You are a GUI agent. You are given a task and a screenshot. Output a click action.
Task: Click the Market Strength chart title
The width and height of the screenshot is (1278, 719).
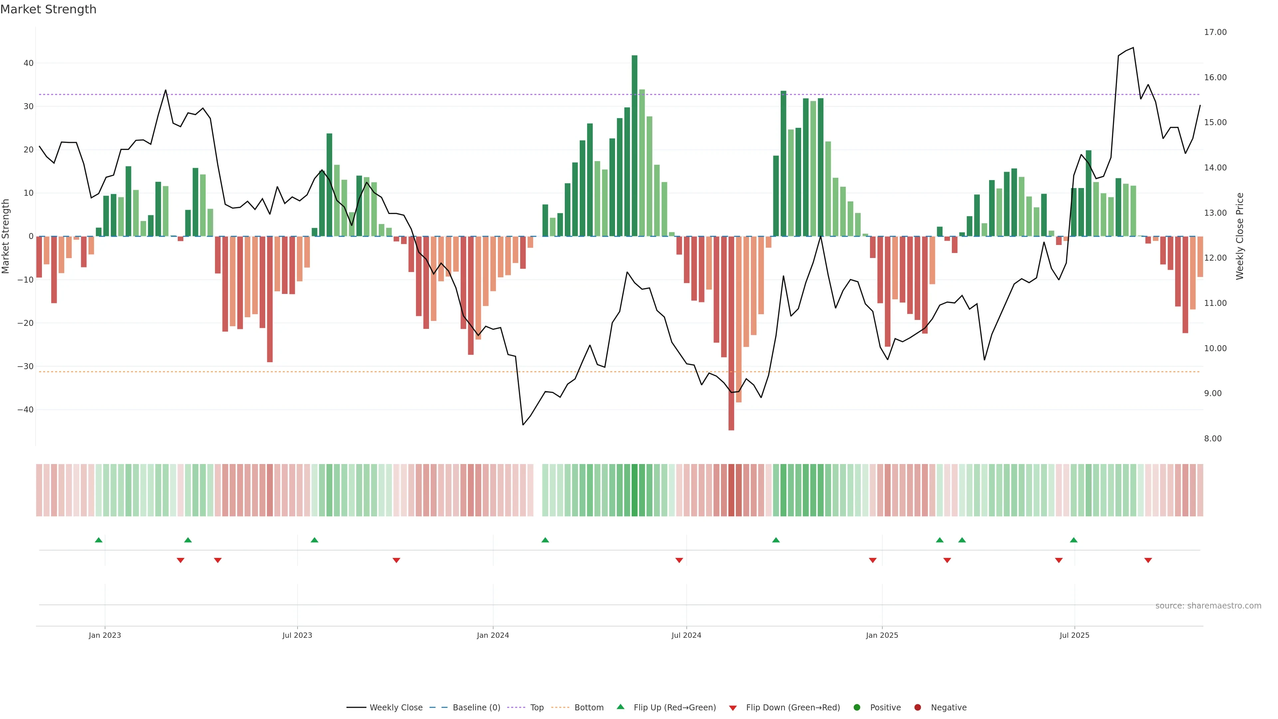48,9
